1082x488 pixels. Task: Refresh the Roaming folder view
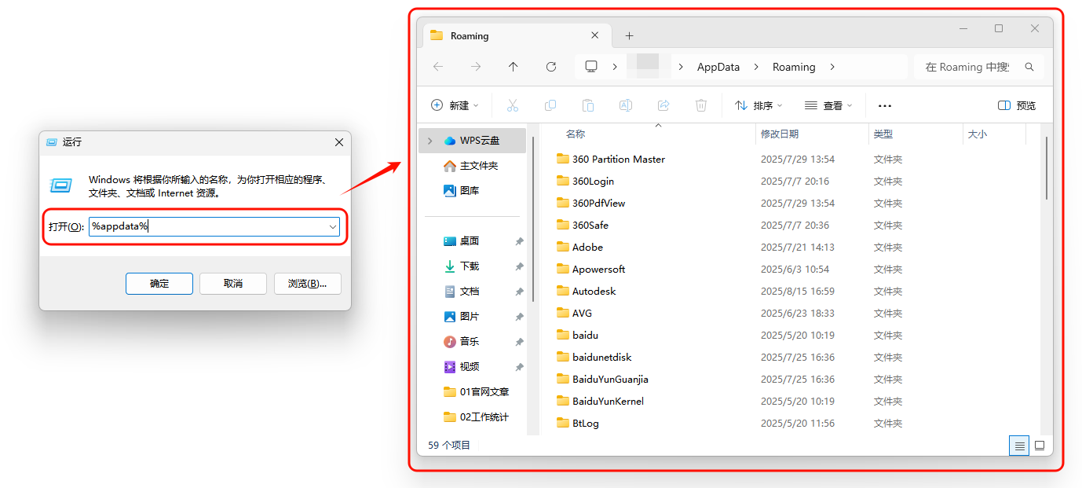pos(551,67)
